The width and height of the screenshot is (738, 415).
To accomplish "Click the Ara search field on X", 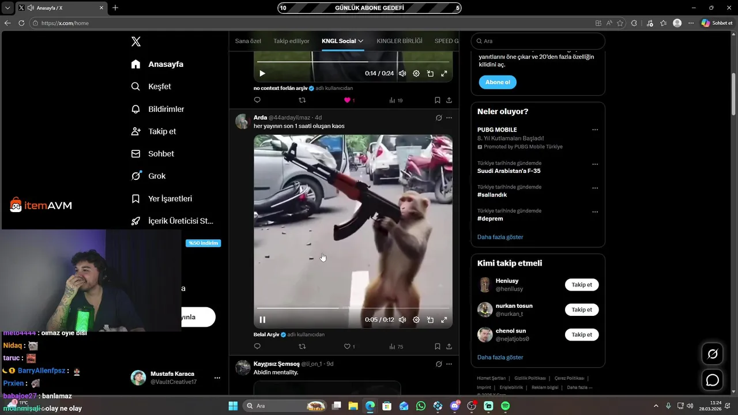I will 538,41.
